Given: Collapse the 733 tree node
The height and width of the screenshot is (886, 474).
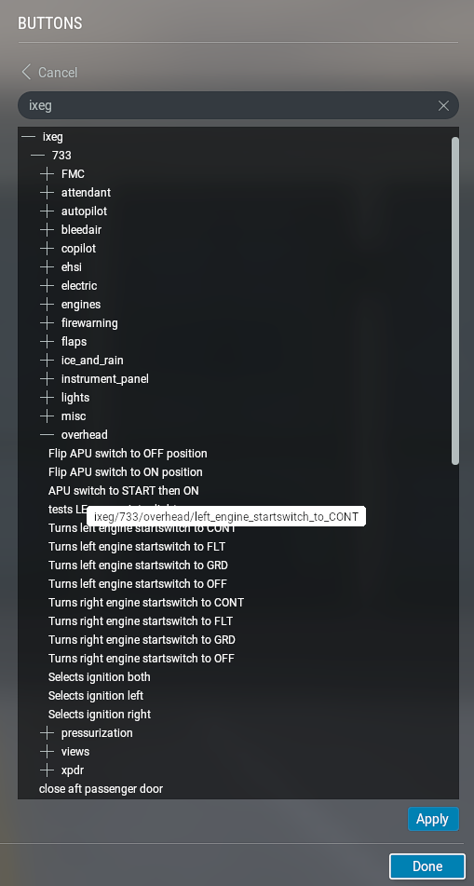Looking at the screenshot, I should [x=38, y=156].
